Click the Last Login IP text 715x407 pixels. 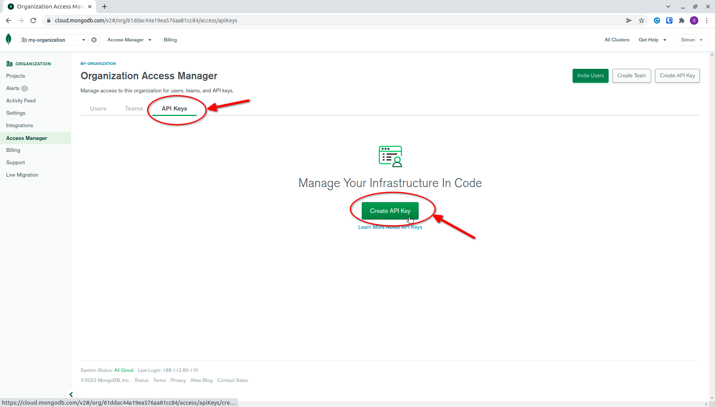(x=168, y=370)
